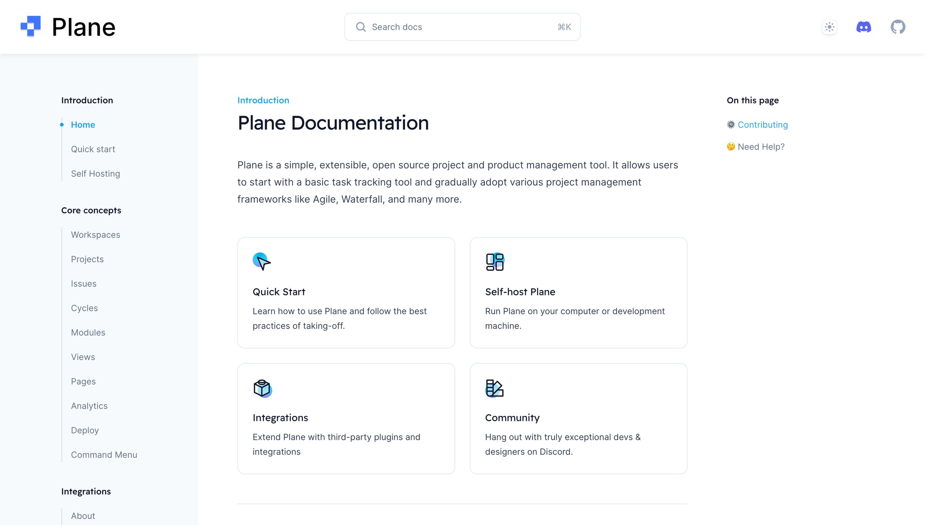This screenshot has height=525, width=925.
Task: Go to Workspaces page
Action: tap(96, 235)
